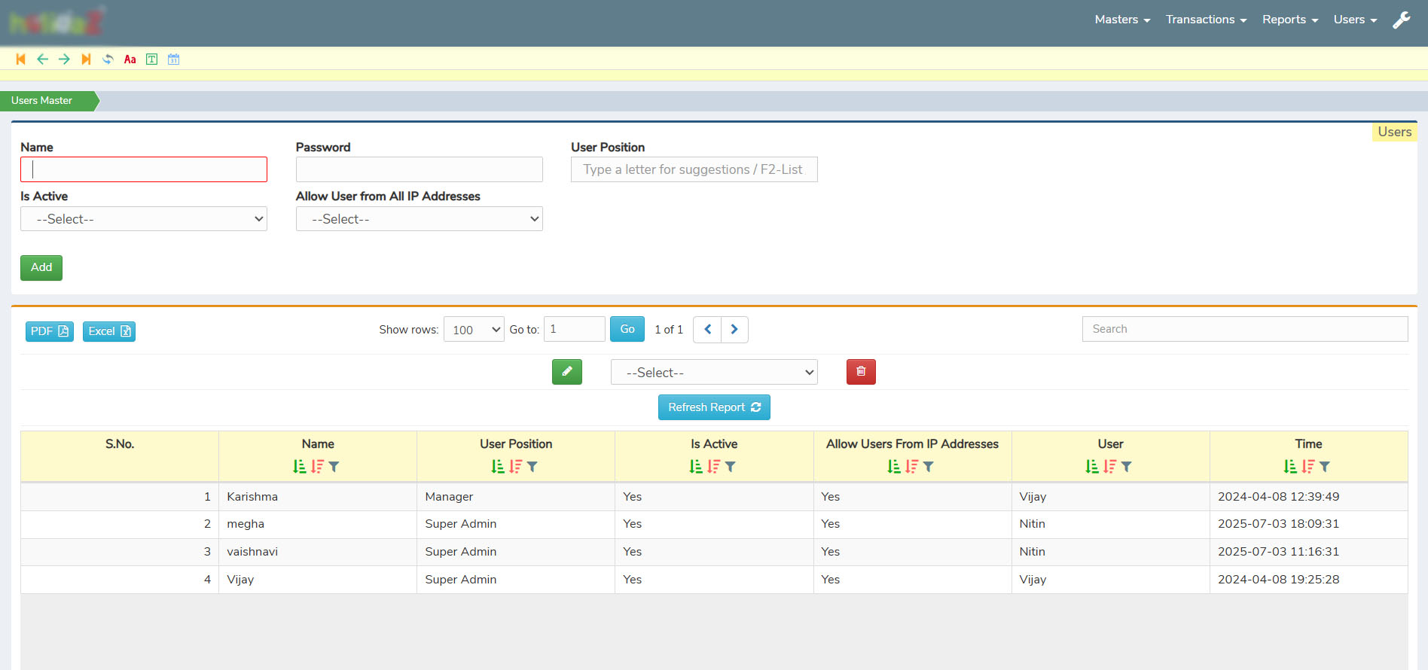Image resolution: width=1428 pixels, height=670 pixels.
Task: Filter the User Position column
Action: (532, 467)
